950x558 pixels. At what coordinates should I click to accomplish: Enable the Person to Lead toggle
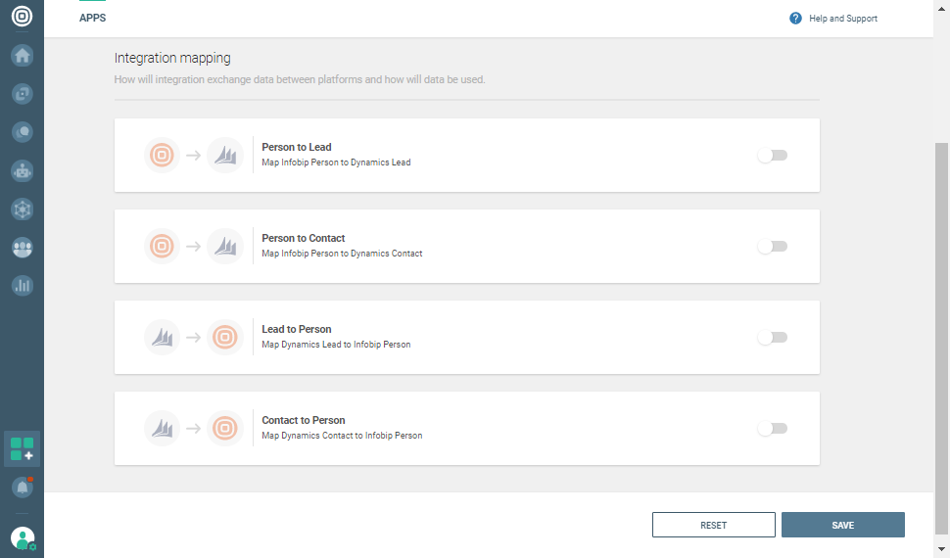[x=773, y=156]
